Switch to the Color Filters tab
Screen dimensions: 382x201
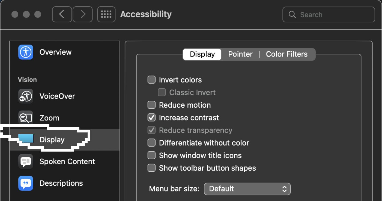(x=286, y=54)
